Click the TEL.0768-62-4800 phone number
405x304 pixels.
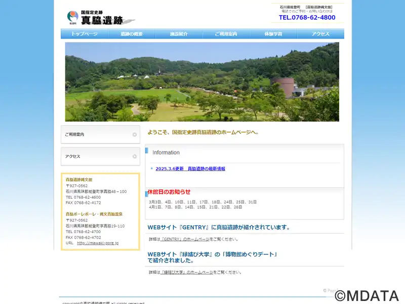pos(307,17)
